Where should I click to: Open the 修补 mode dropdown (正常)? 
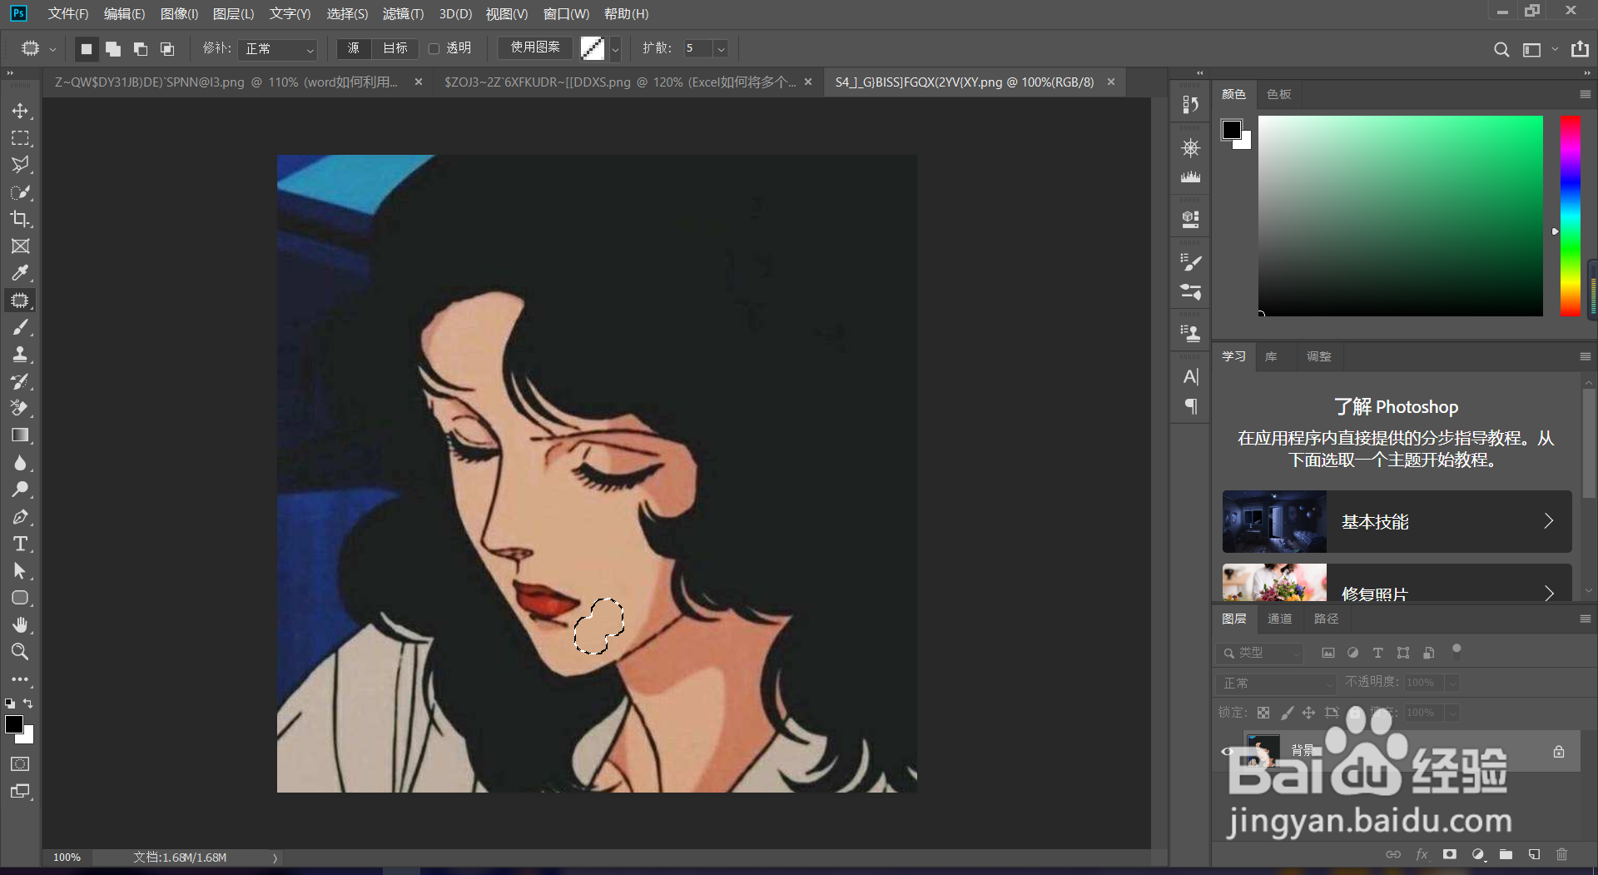(x=278, y=49)
